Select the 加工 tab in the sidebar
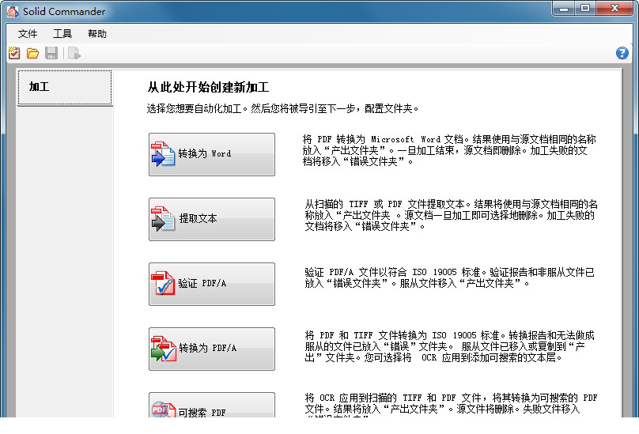639x434 pixels. pyautogui.click(x=65, y=87)
